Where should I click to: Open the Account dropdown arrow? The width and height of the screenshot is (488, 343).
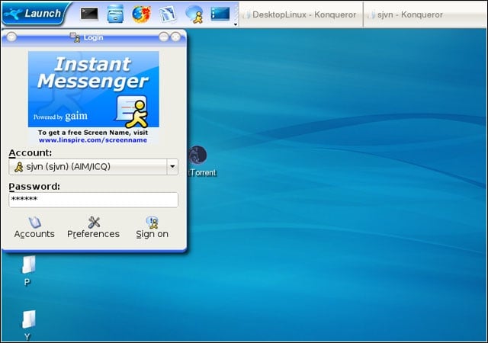coord(172,166)
